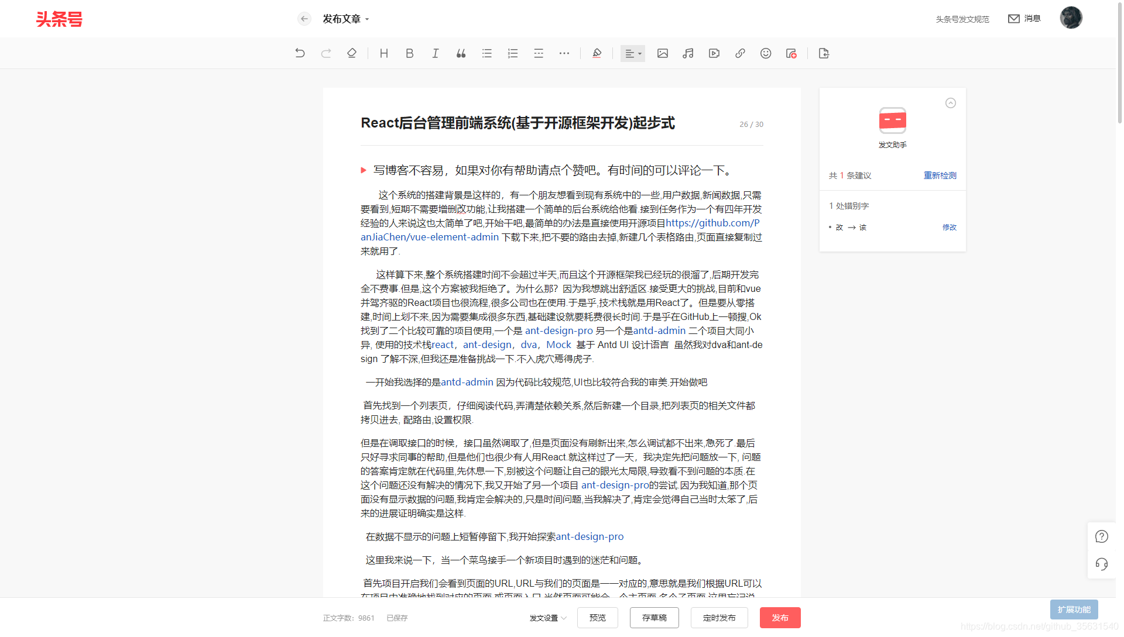Insert an image into article
This screenshot has width=1124, height=637.
pyautogui.click(x=662, y=53)
